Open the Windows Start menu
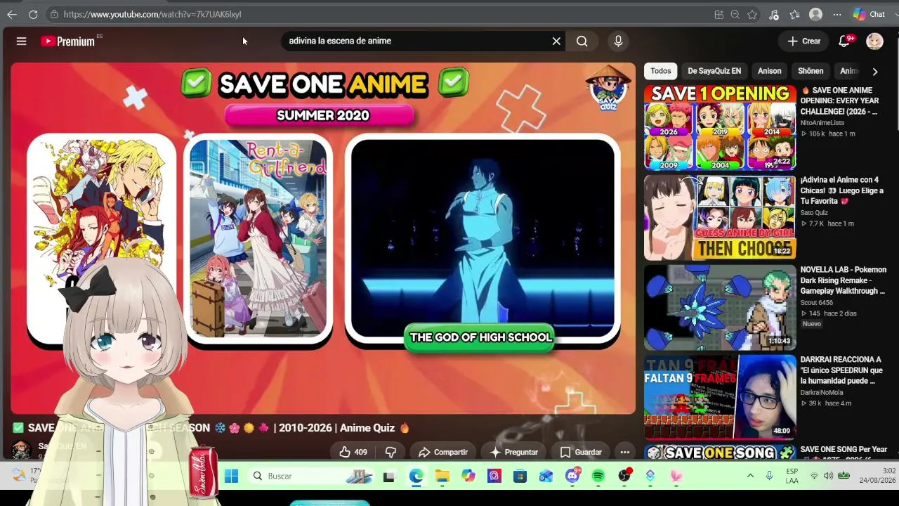The image size is (899, 506). 231,476
